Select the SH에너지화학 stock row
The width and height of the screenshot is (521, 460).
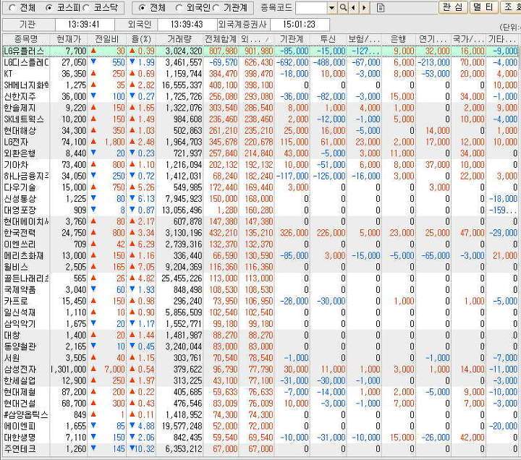(260, 85)
